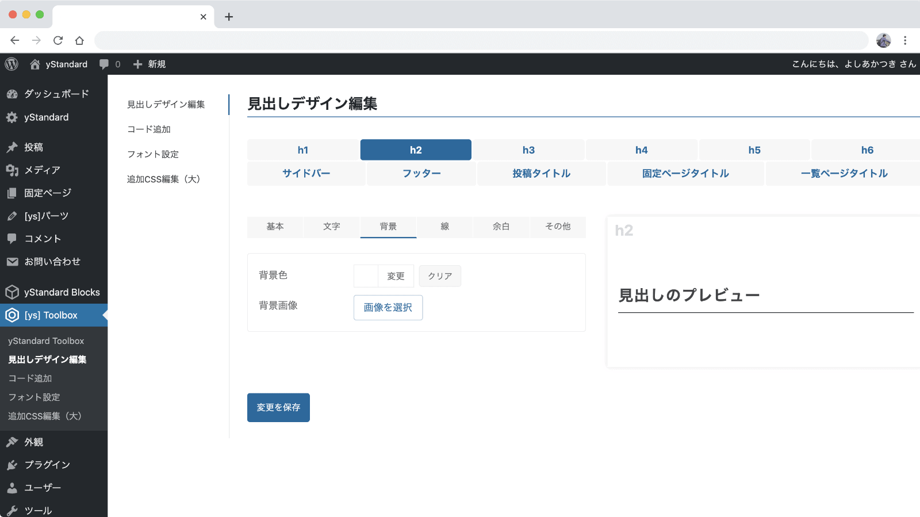Open the メディア media icon
The height and width of the screenshot is (517, 920).
click(x=12, y=170)
